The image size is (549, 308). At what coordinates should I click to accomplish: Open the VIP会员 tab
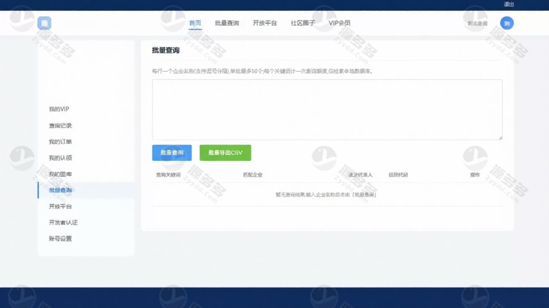(x=339, y=23)
